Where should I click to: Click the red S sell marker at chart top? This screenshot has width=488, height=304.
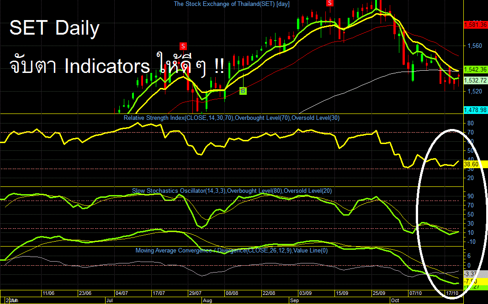click(x=329, y=3)
